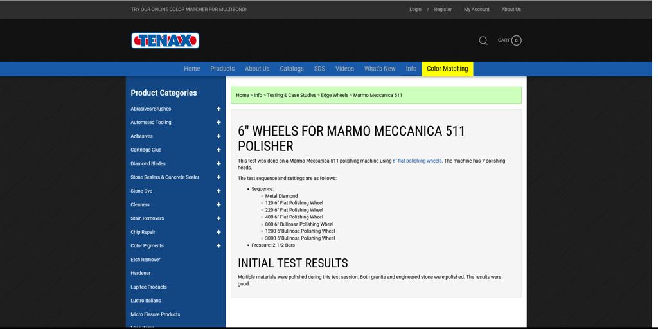Open the Chip Repair category link
658x329 pixels.
click(143, 232)
